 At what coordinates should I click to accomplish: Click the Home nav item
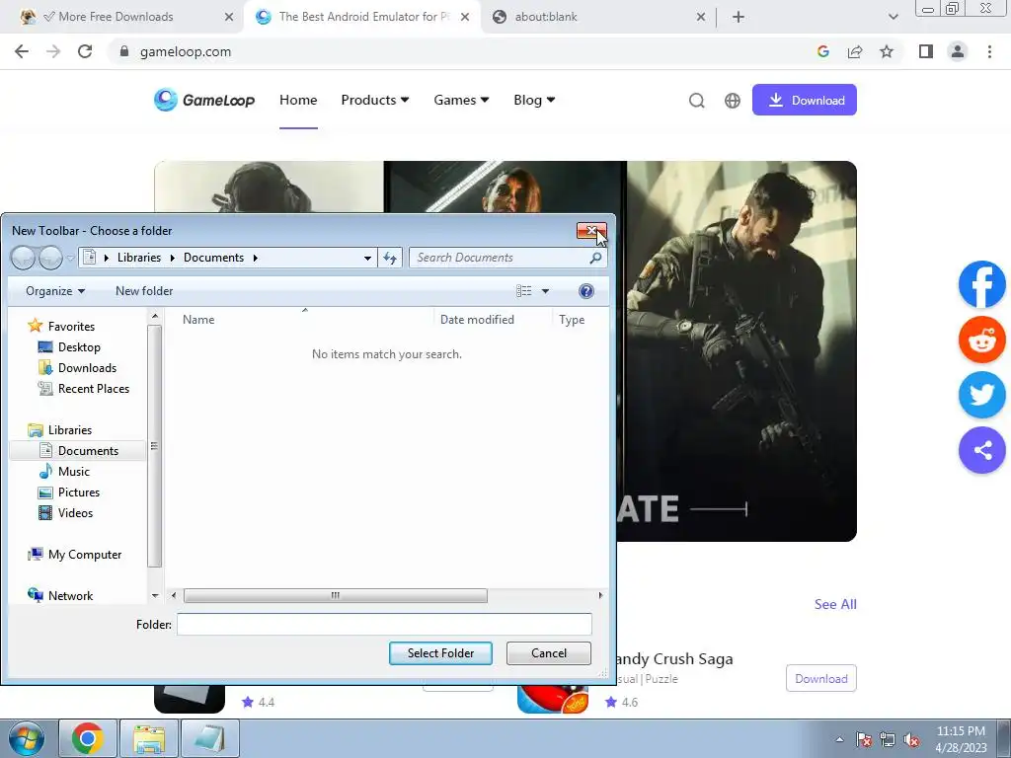tap(298, 100)
